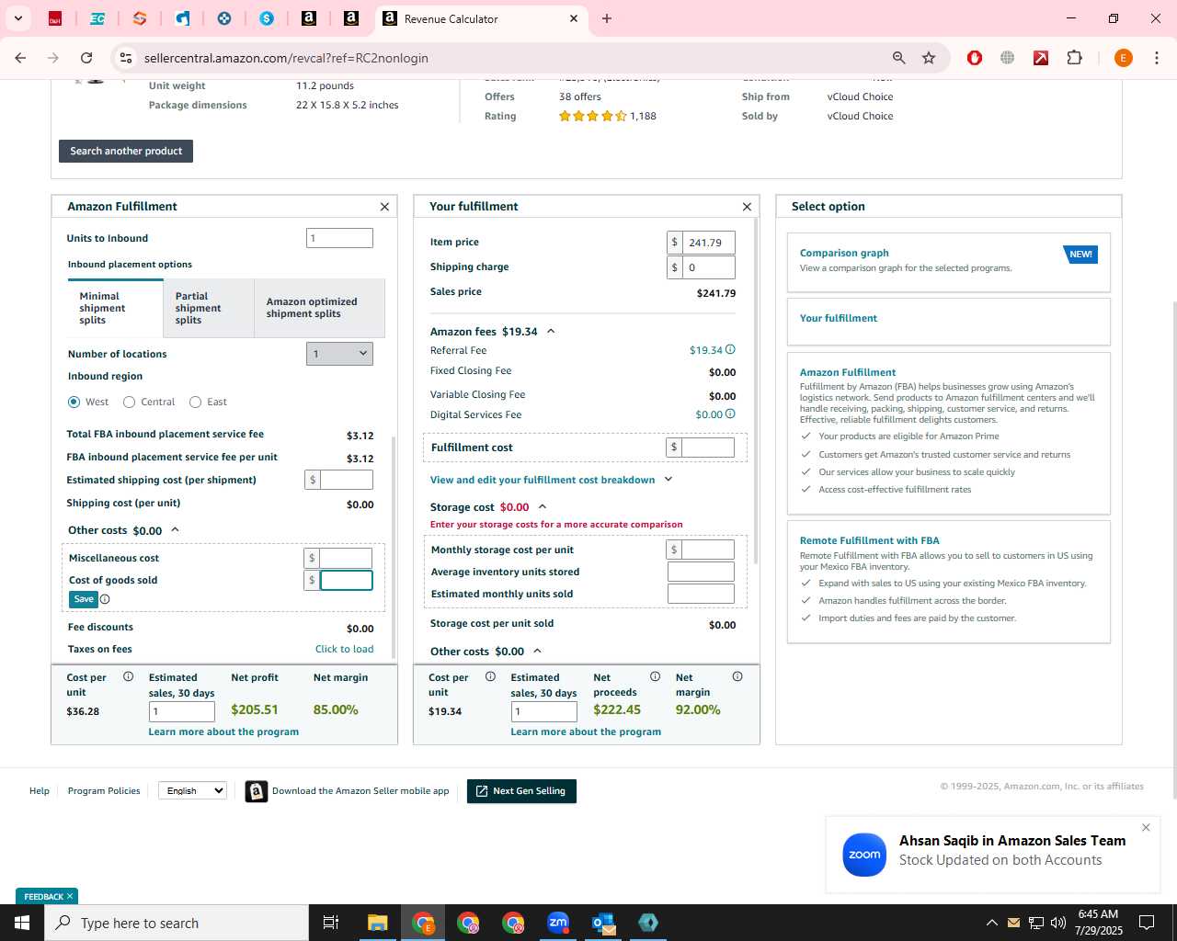Screen dimensions: 1177x941
Task: Open Learn more link in Amazon Fulfillment
Action: [223, 732]
